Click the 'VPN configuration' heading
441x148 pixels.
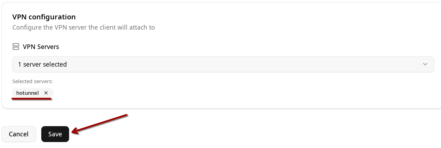44,17
